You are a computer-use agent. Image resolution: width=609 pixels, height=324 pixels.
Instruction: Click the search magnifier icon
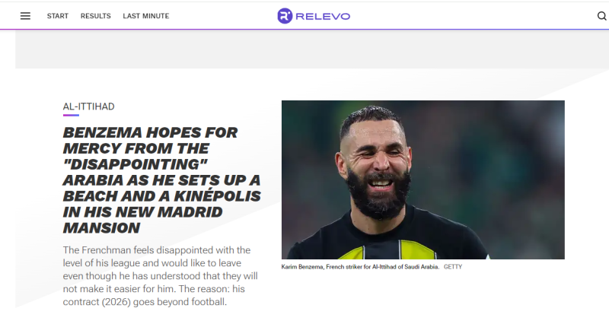(x=601, y=16)
